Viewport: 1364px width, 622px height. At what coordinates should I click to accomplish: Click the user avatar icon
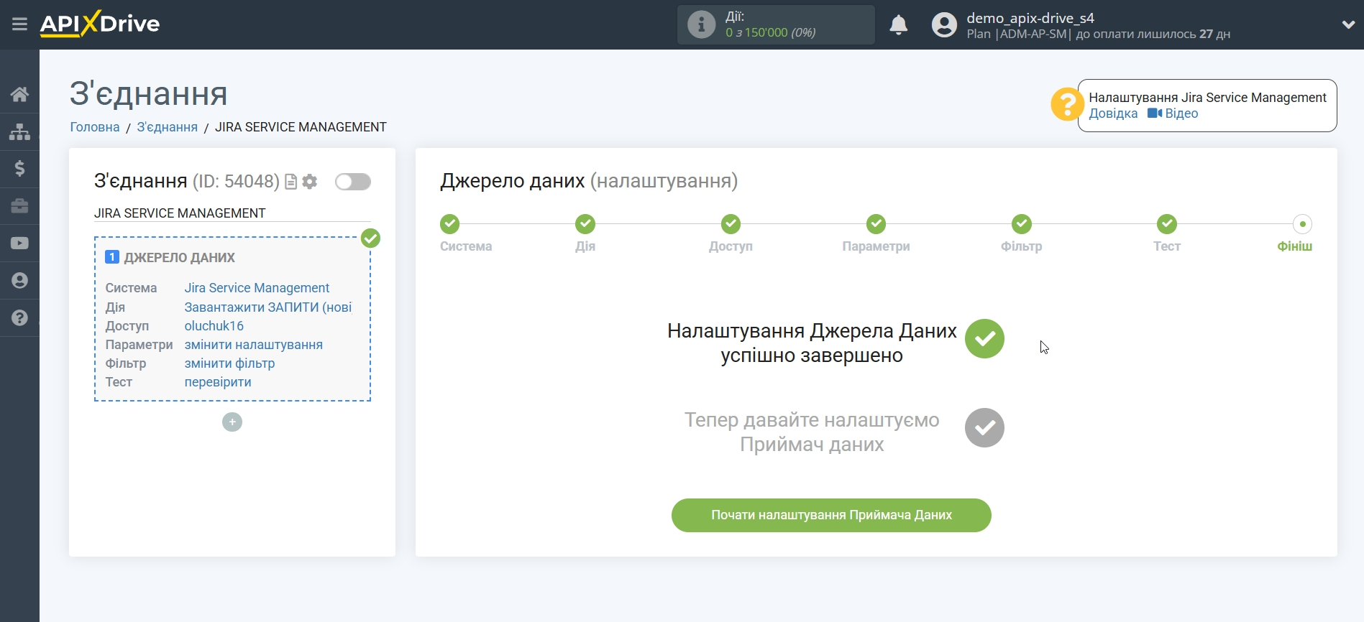[x=944, y=25]
